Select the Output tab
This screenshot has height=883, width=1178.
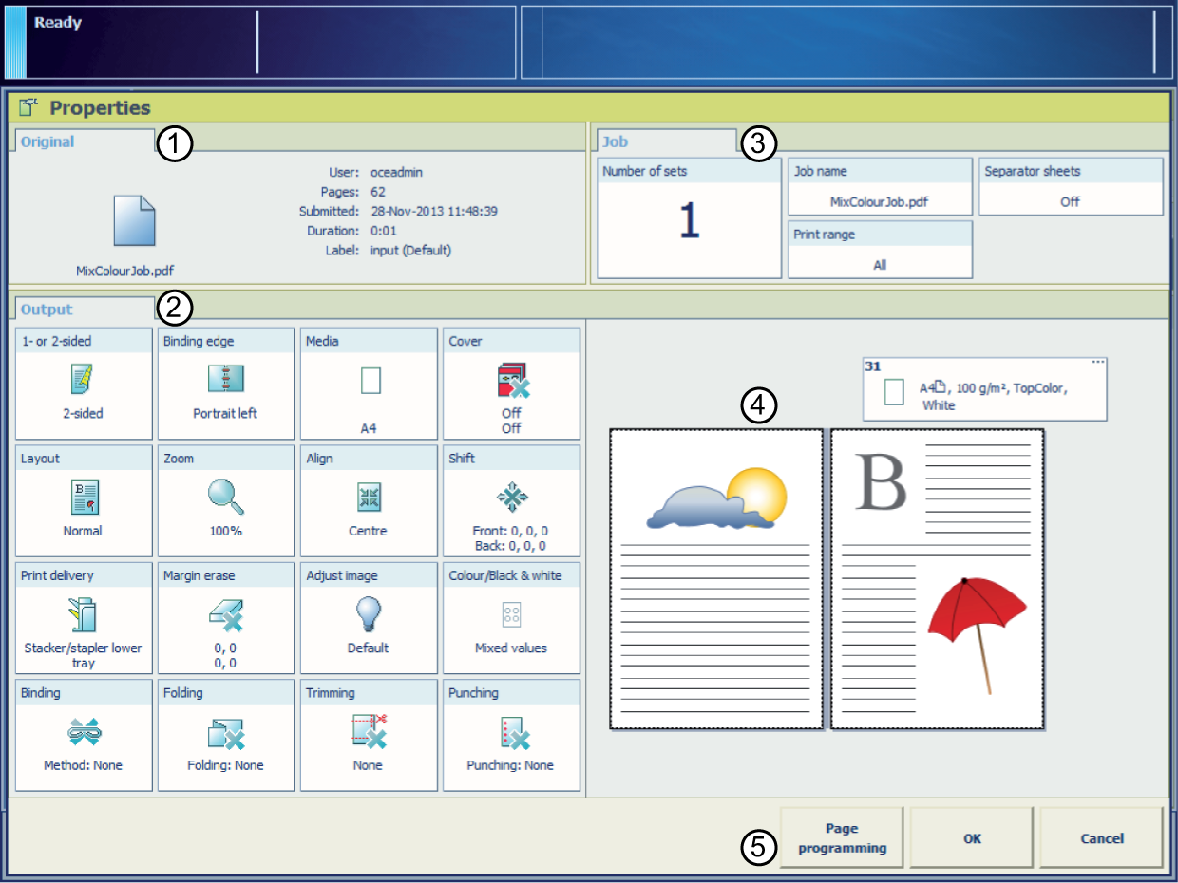[x=47, y=310]
